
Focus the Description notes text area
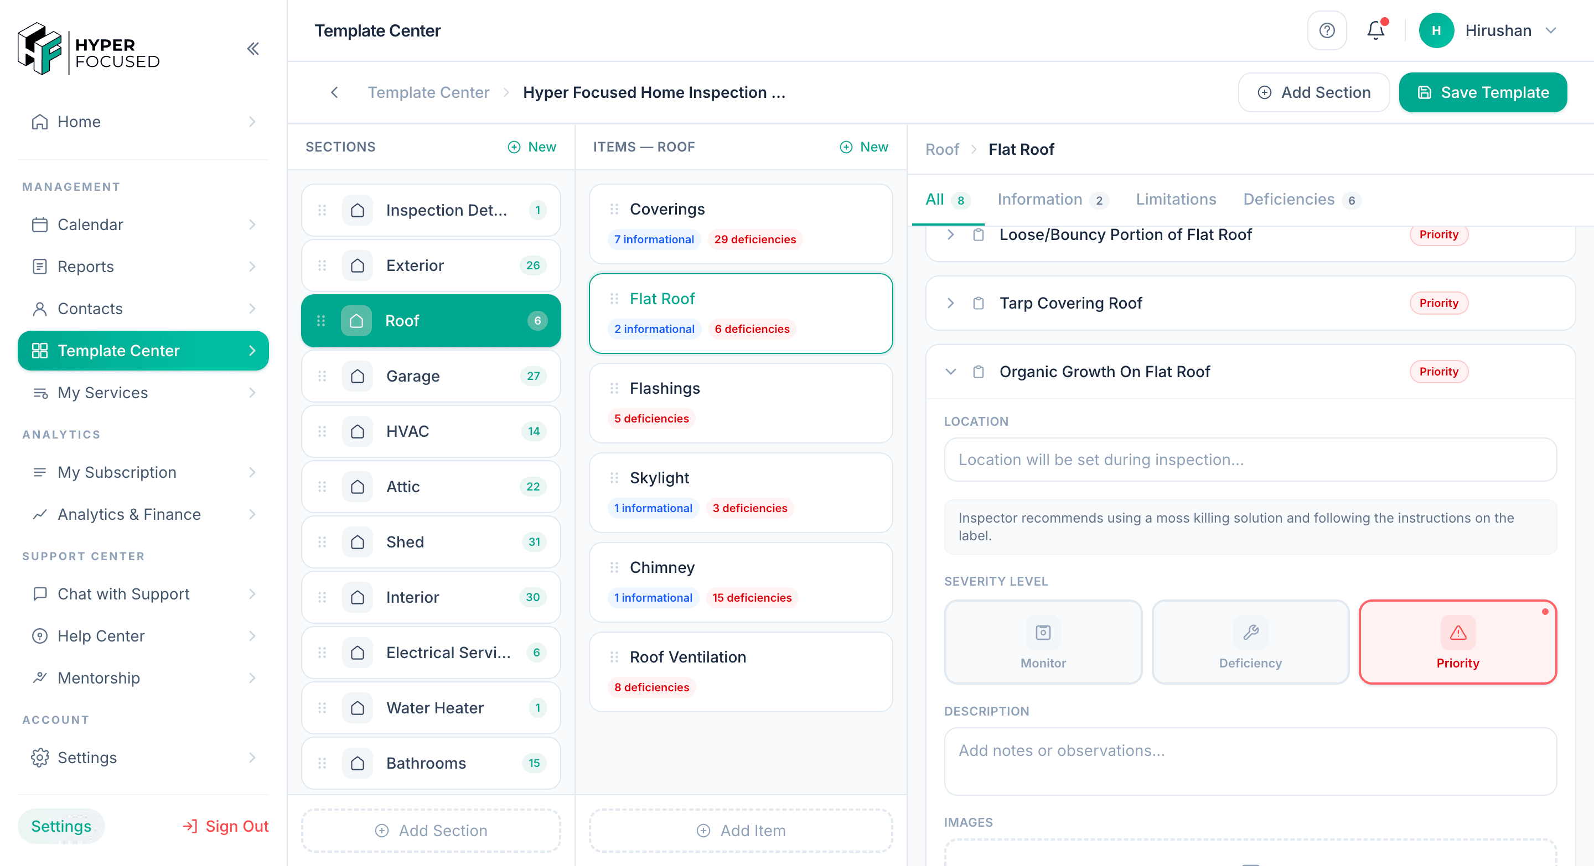1250,761
